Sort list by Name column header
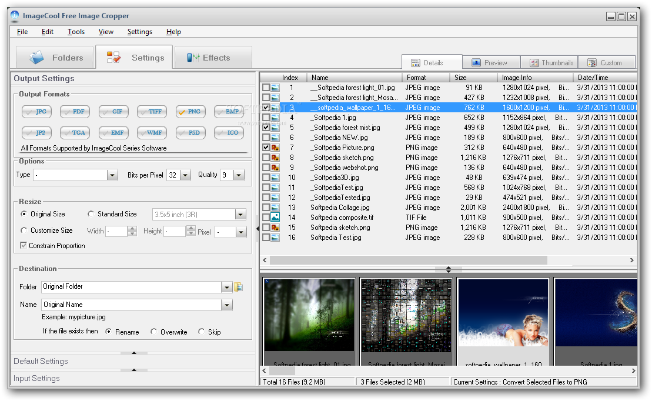 tap(355, 78)
